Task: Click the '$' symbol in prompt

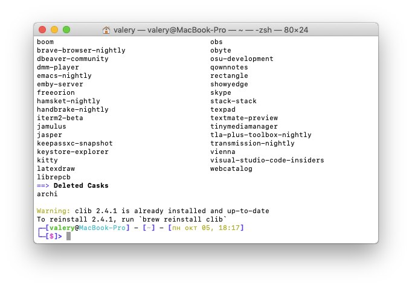Action: point(51,236)
